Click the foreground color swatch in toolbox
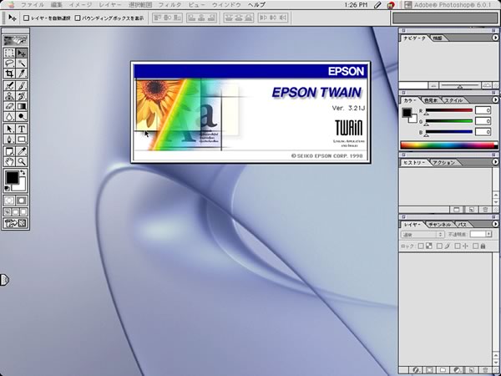The width and height of the screenshot is (501, 376). pos(12,177)
